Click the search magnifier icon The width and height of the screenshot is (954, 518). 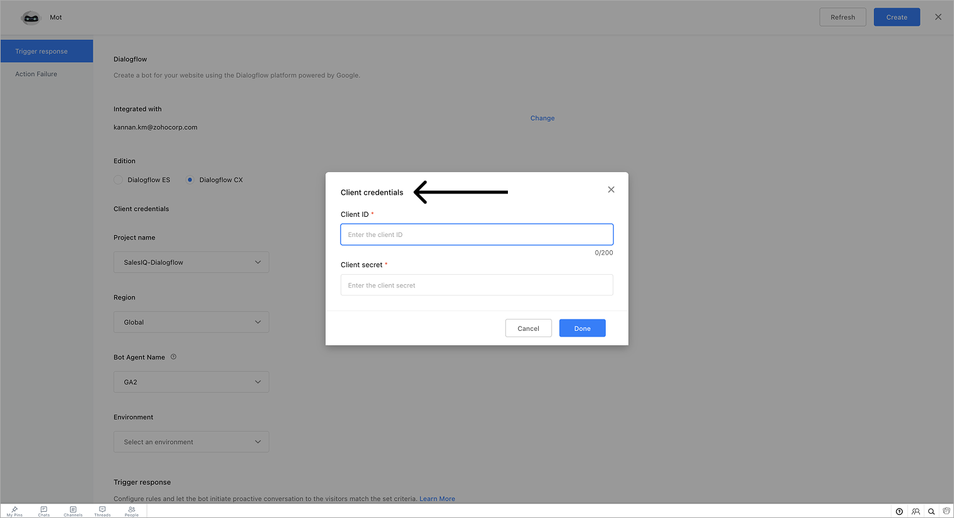(931, 512)
